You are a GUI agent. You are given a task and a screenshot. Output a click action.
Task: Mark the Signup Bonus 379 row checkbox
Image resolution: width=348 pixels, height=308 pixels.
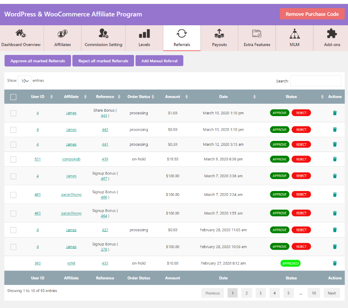13,247
